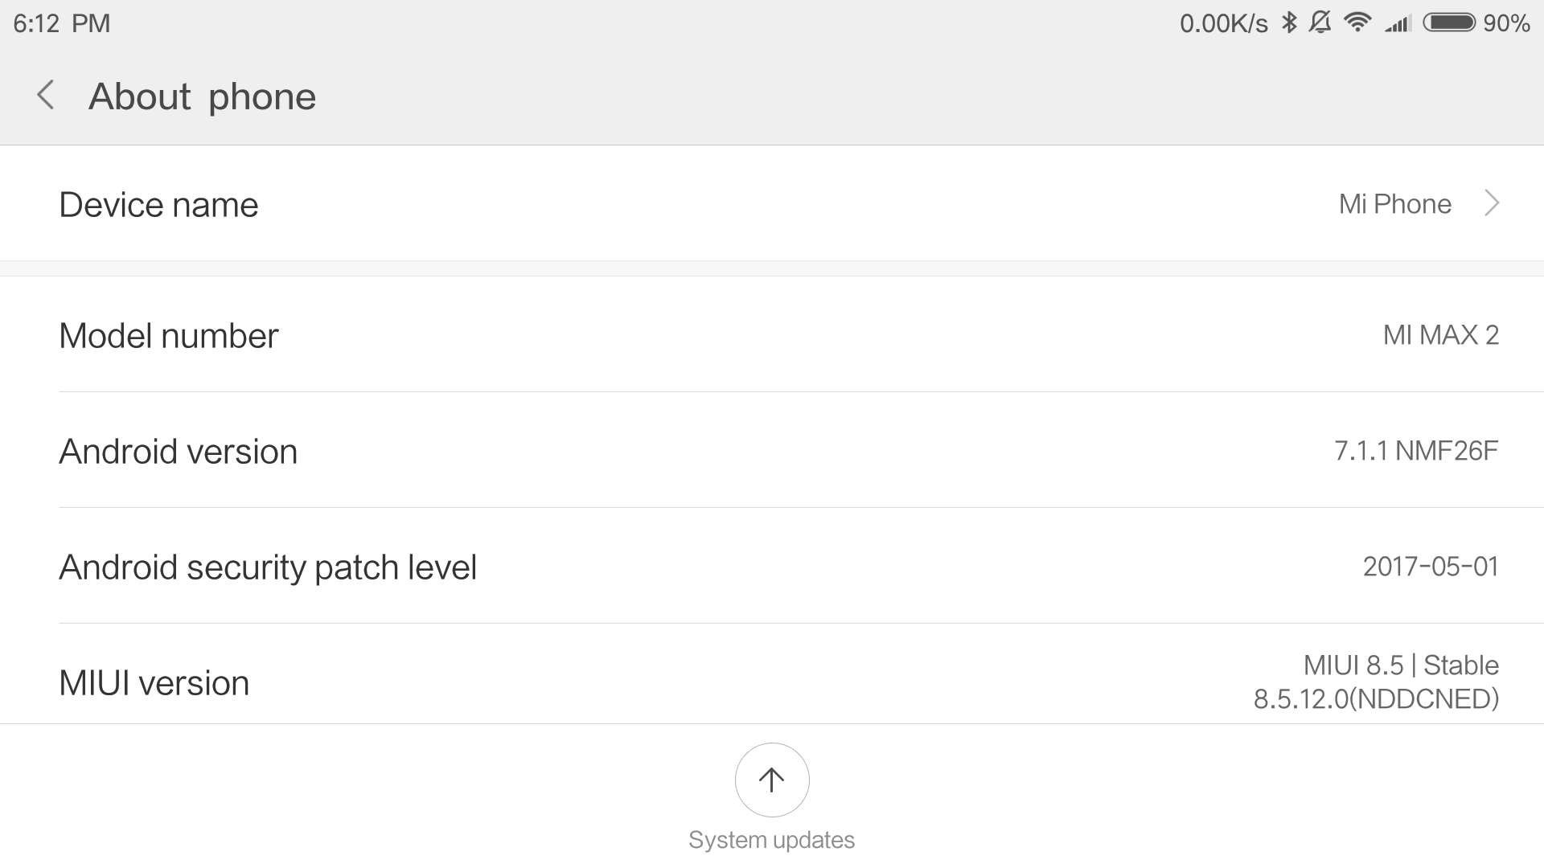
Task: Tap the back arrow icon
Action: click(46, 96)
